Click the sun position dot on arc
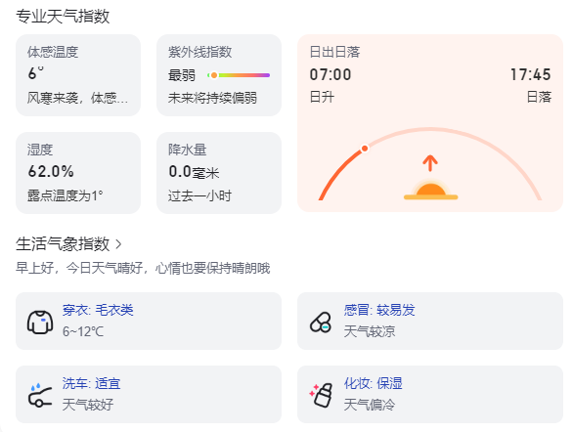The width and height of the screenshot is (573, 432). [x=365, y=149]
